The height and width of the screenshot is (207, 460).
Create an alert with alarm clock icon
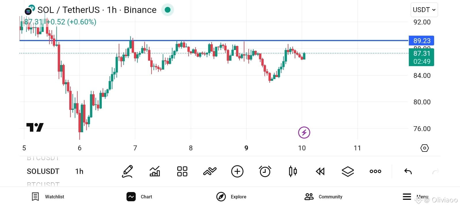(265, 171)
